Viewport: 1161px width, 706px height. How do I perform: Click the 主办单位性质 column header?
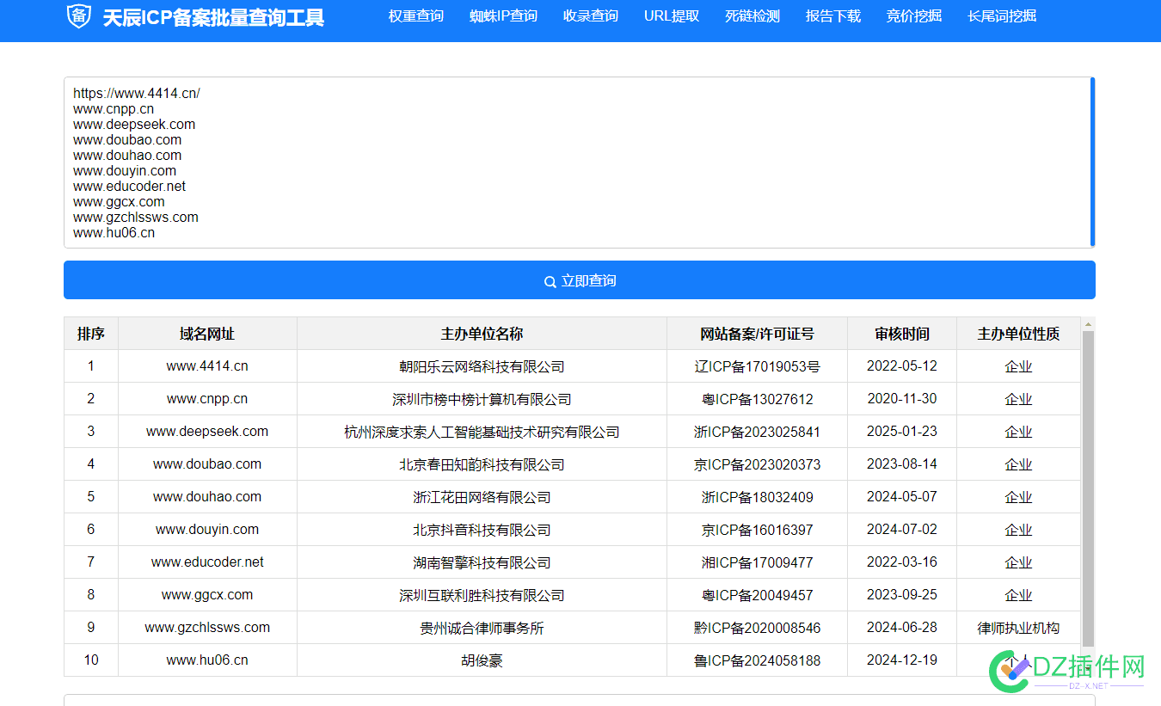1018,334
